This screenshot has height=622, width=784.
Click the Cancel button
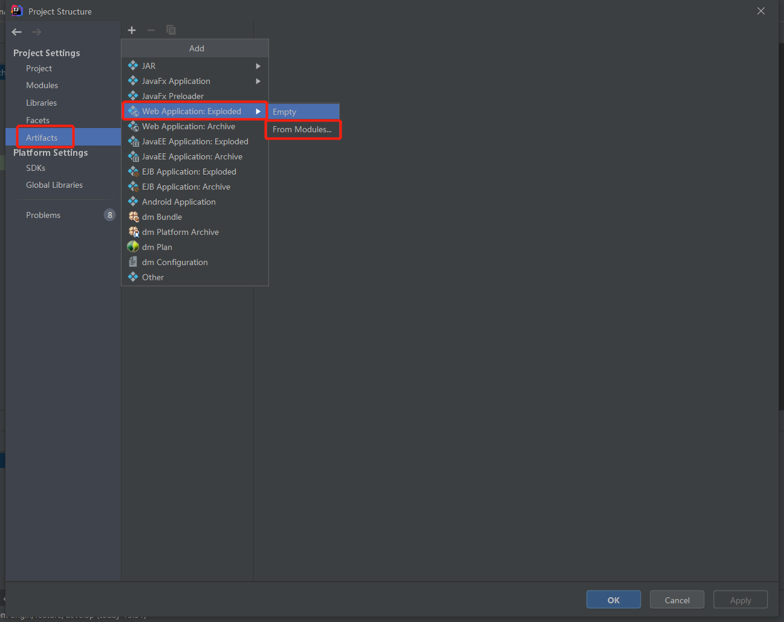[677, 600]
